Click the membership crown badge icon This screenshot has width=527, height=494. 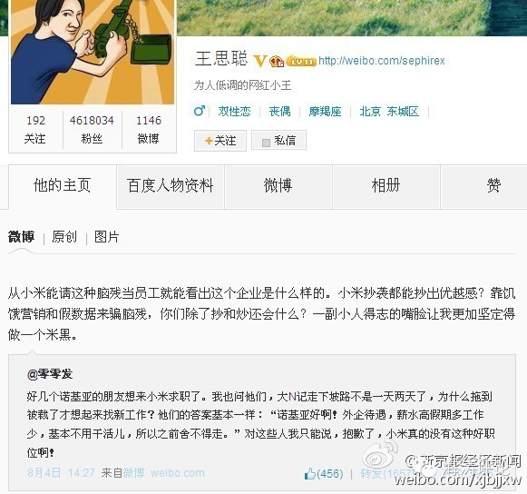pyautogui.click(x=277, y=61)
